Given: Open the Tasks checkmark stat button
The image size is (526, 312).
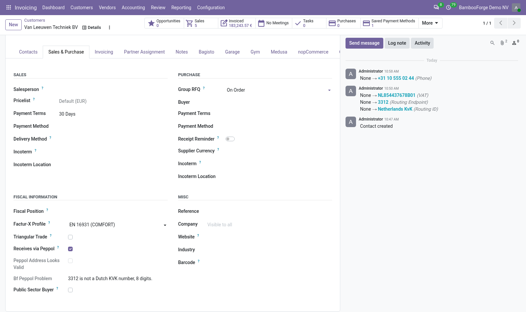Looking at the screenshot, I should pyautogui.click(x=309, y=23).
